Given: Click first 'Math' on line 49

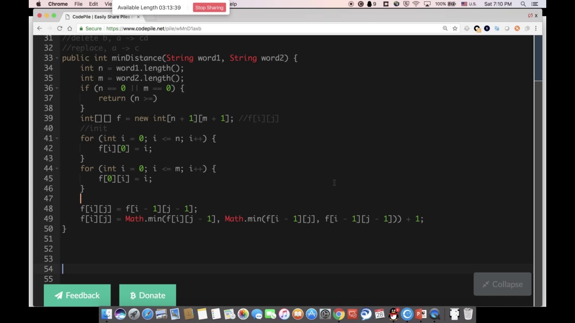Looking at the screenshot, I should click(x=134, y=219).
